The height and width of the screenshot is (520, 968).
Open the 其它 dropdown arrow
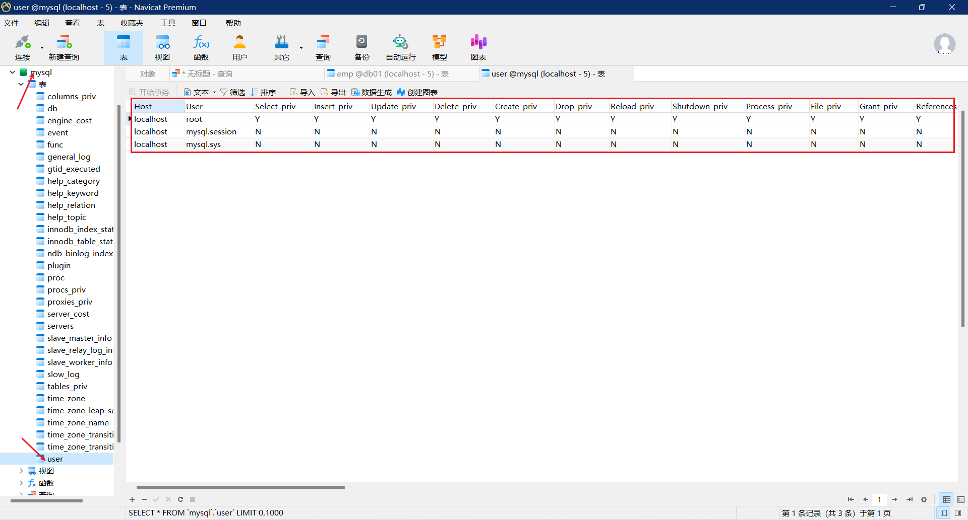tap(301, 48)
